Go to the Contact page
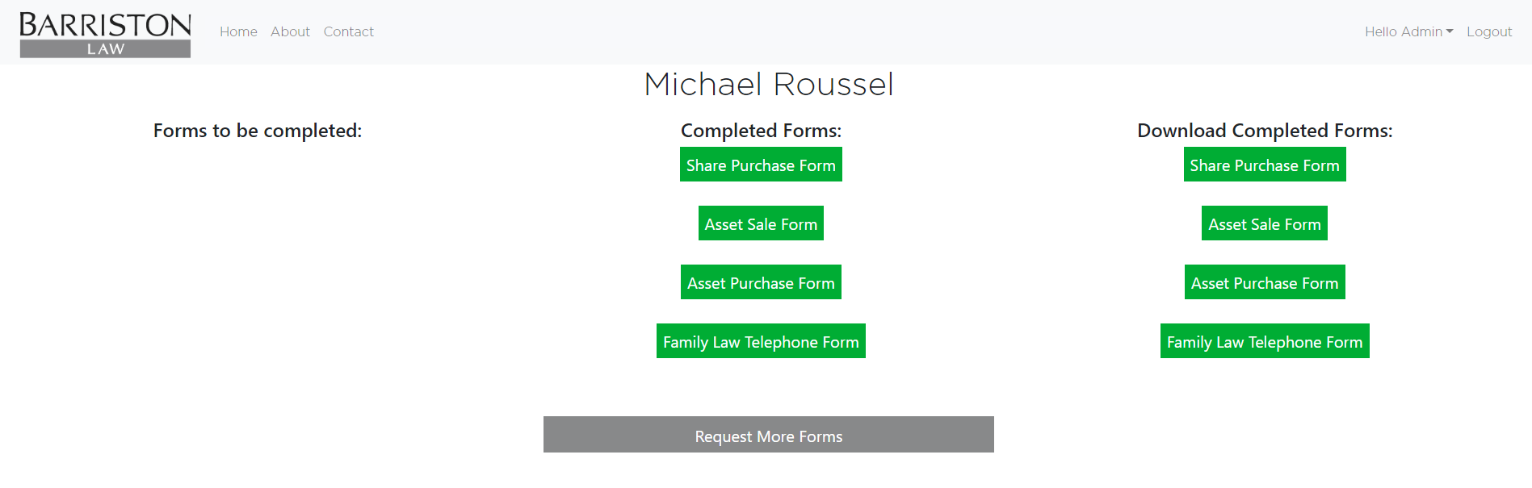The height and width of the screenshot is (488, 1532). (348, 31)
